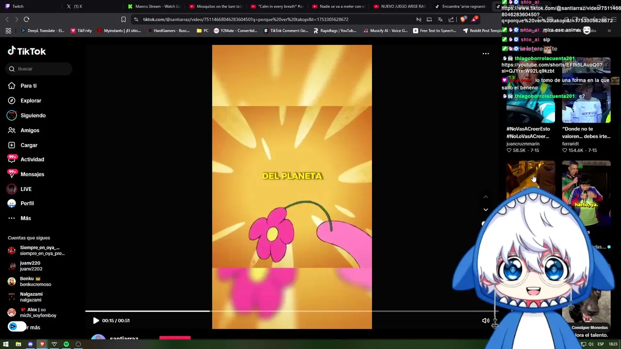Click the bookmark page icon
Viewport: 621px width, 349px height.
pyautogui.click(x=123, y=19)
